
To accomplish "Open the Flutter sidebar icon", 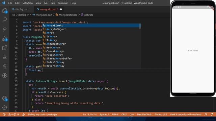I will 4,66.
